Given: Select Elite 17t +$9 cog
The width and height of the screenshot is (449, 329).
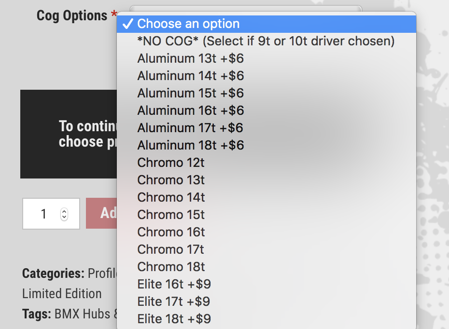Looking at the screenshot, I should (x=174, y=302).
